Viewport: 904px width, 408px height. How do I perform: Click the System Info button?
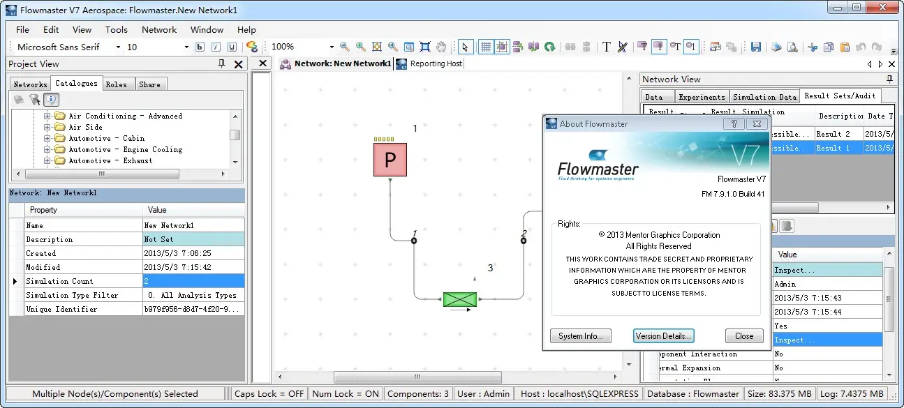pos(581,336)
